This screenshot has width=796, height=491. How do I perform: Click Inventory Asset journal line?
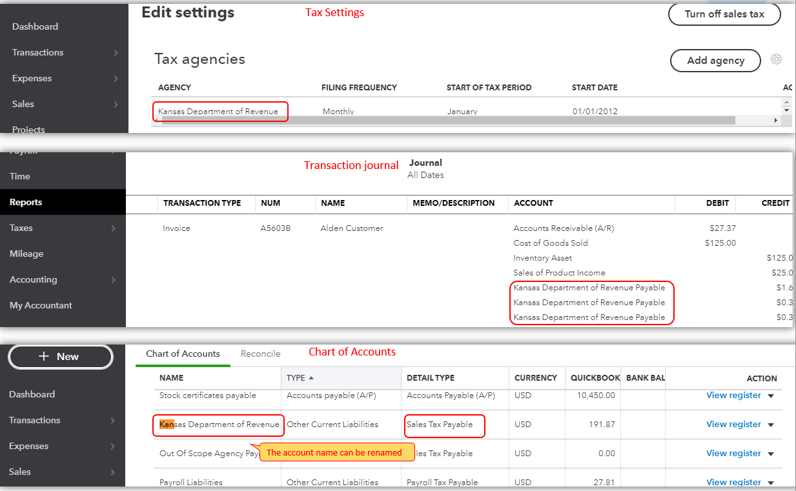point(543,257)
